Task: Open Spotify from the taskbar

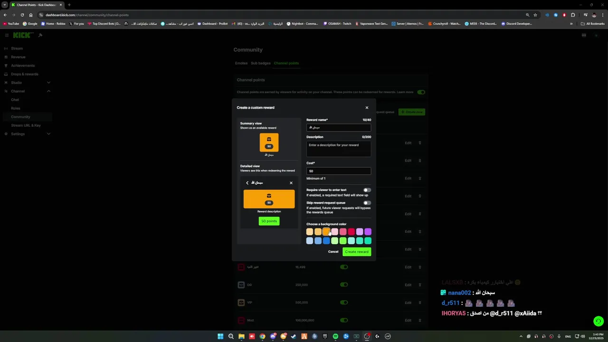Action: pos(335,336)
